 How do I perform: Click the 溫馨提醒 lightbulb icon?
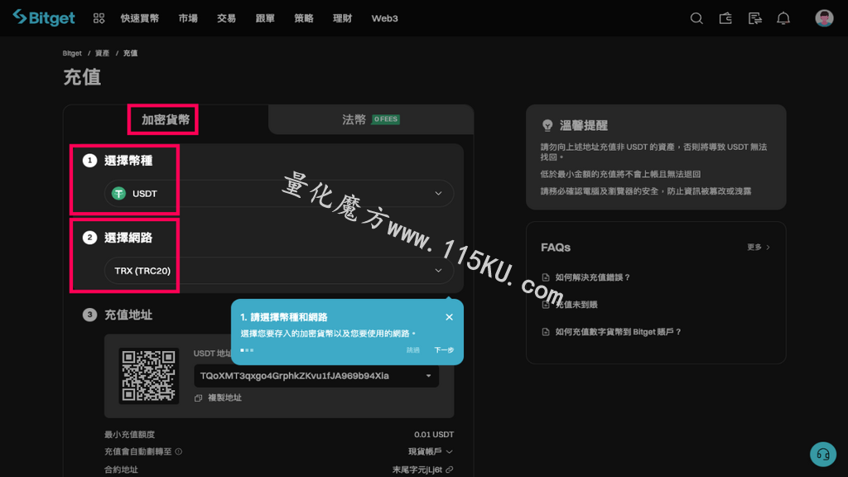pos(547,126)
